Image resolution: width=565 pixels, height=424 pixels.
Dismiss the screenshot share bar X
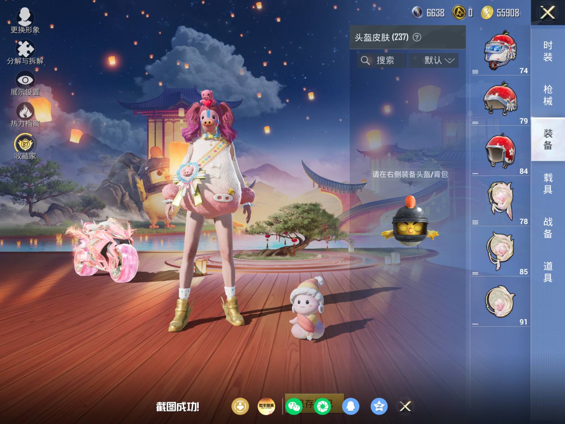click(405, 406)
